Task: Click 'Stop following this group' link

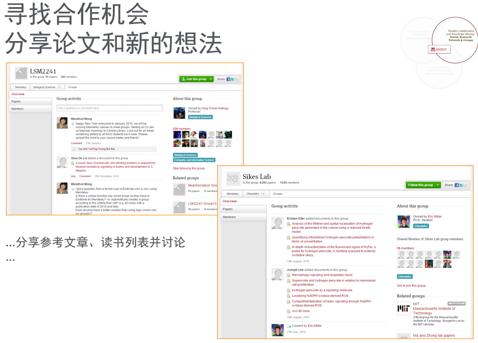Action: (x=189, y=168)
